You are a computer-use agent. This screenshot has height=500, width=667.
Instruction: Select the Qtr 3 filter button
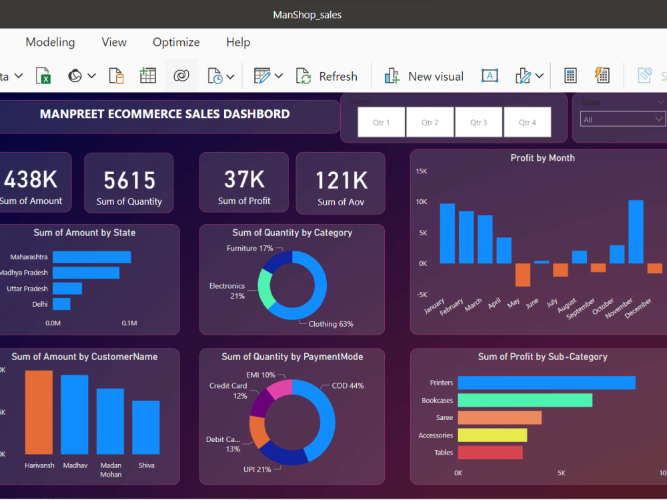479,122
